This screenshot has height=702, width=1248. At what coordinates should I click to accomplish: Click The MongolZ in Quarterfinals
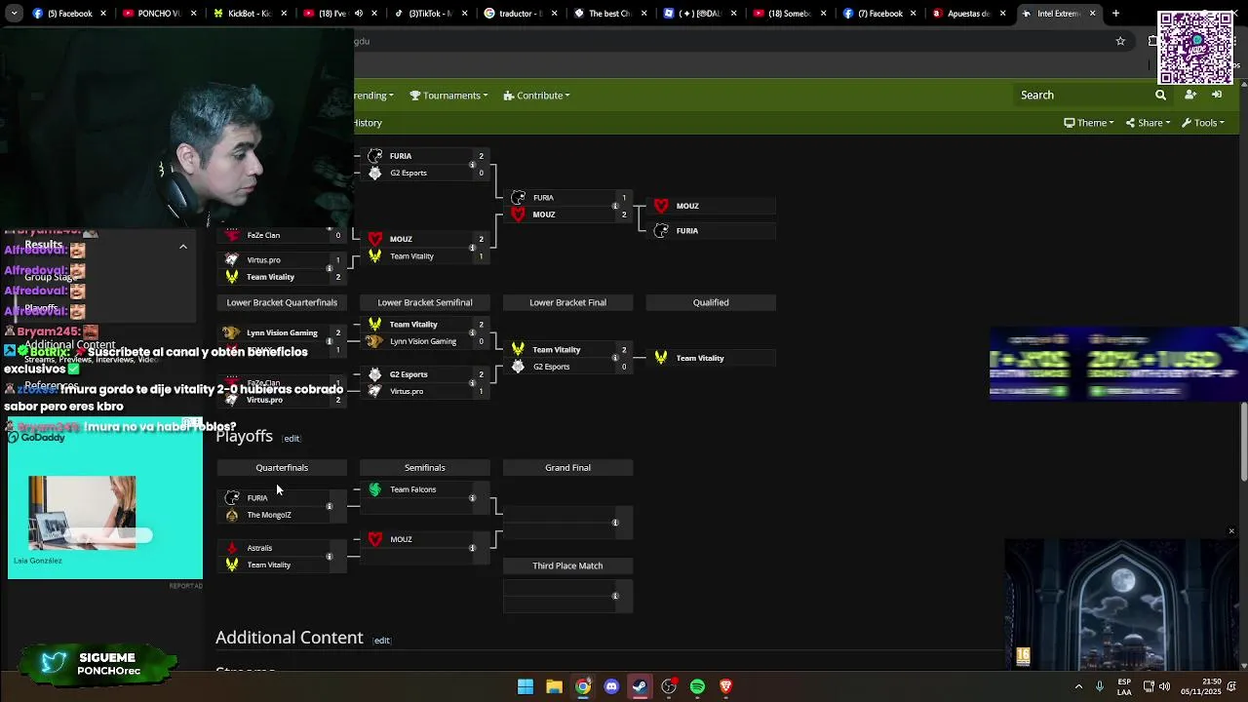click(x=269, y=515)
